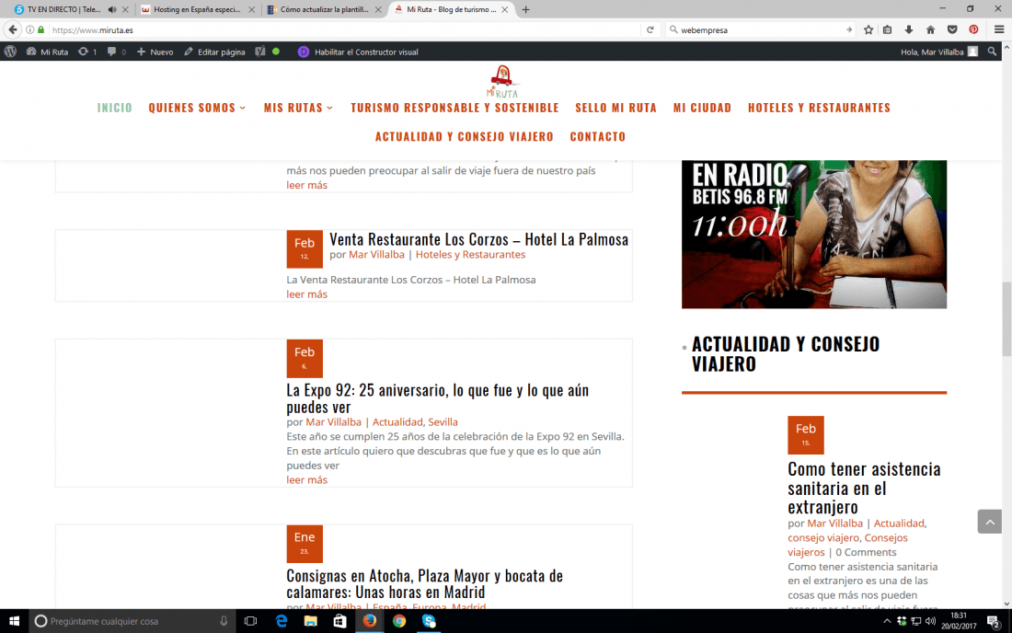Click the browser back arrow button
The width and height of the screenshot is (1012, 633).
point(13,29)
